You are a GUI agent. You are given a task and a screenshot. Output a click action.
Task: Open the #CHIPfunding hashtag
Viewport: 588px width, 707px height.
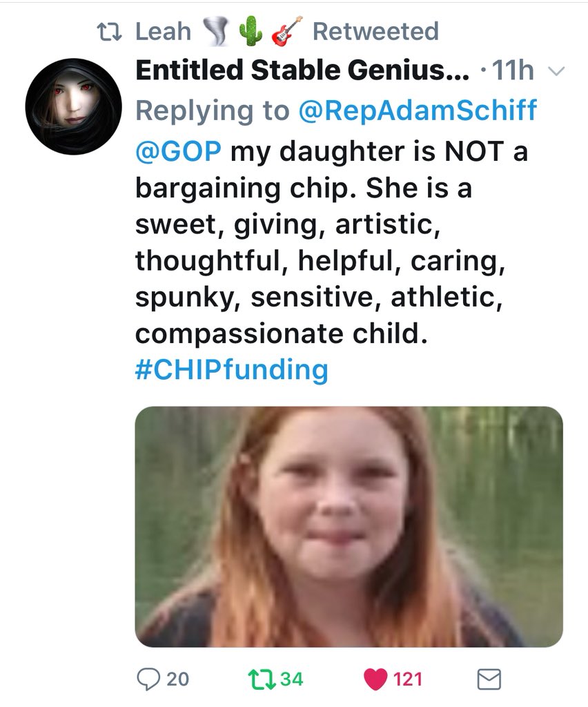click(232, 370)
